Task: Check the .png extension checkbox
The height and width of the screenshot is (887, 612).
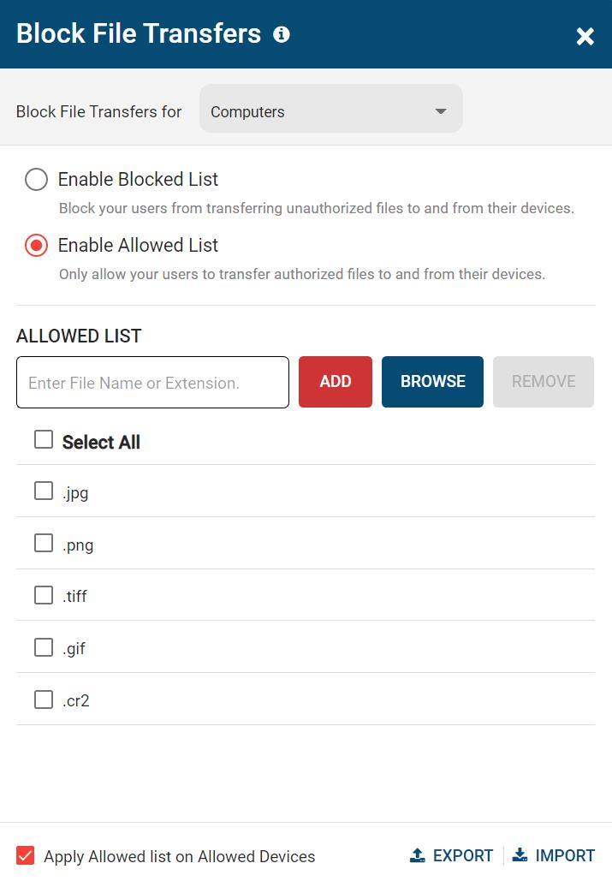Action: (43, 543)
